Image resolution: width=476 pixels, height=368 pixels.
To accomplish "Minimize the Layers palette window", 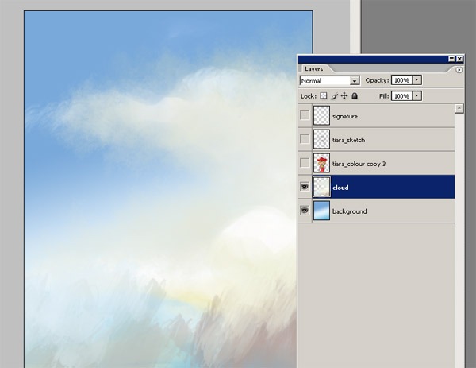I will 451,59.
